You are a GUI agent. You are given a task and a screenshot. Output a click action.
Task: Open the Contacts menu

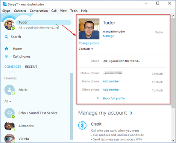(20, 11)
